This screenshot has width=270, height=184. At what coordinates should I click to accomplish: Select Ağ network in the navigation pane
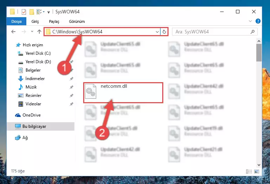point(25,138)
